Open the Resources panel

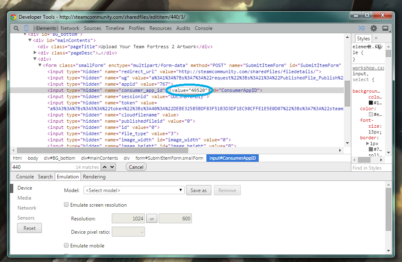[x=160, y=28]
